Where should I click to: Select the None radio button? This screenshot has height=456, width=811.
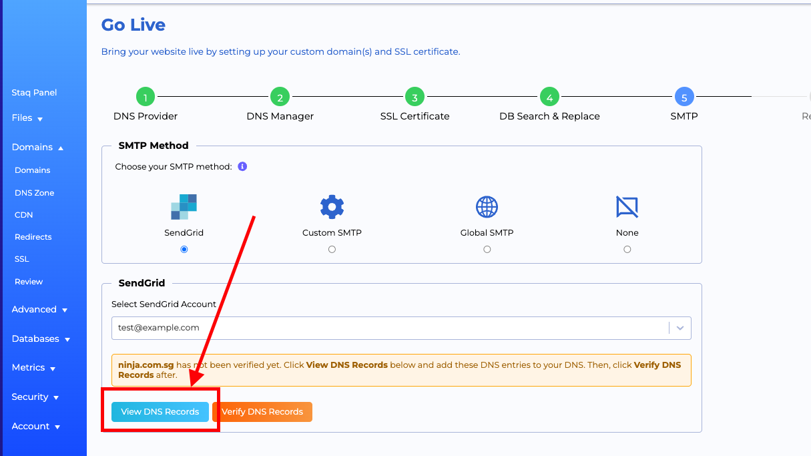627,249
